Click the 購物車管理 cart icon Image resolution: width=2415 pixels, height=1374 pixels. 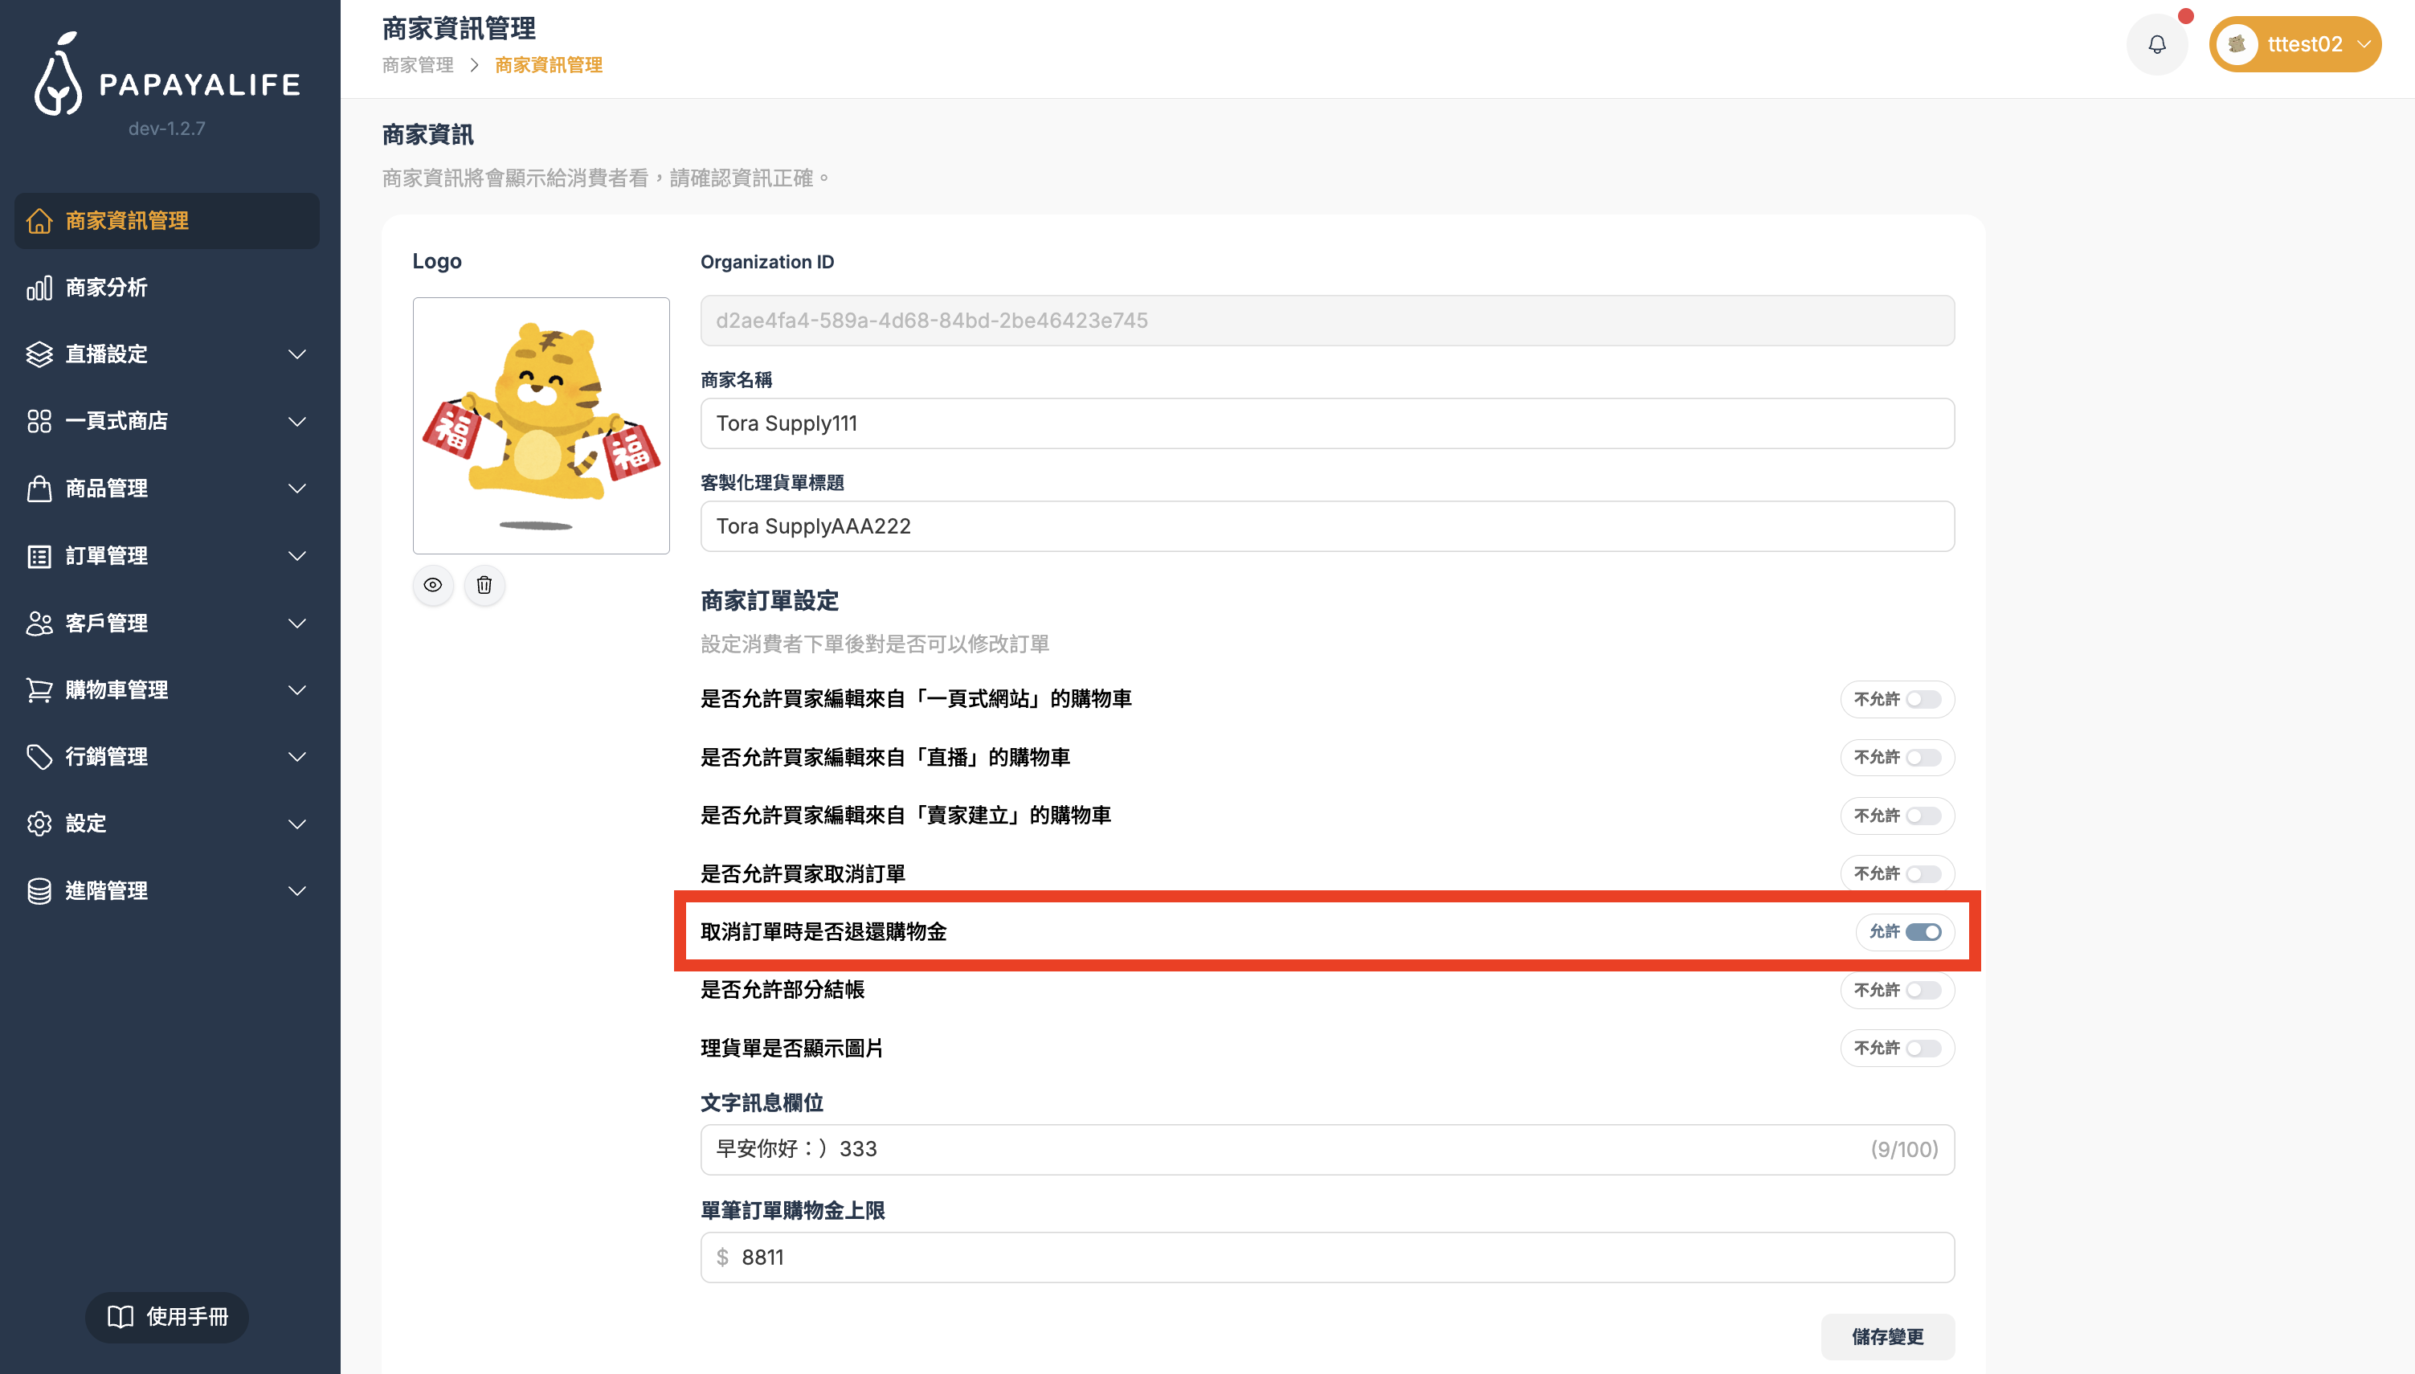click(39, 690)
